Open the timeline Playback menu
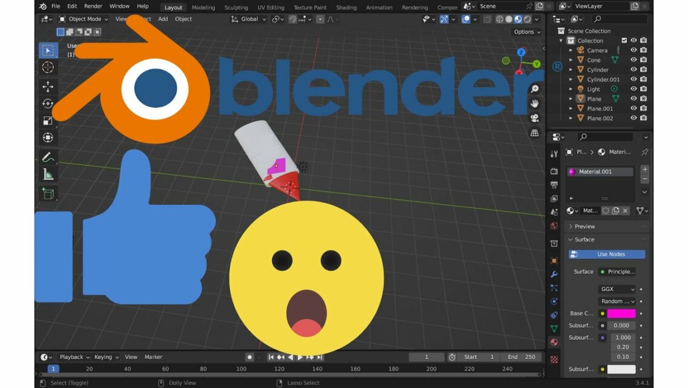This screenshot has height=388, width=688. (x=74, y=357)
